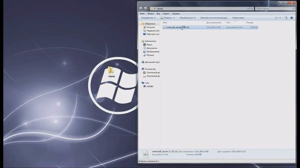Click the ADMIN computer icon
The height and width of the screenshot is (168, 300).
(x=145, y=86)
